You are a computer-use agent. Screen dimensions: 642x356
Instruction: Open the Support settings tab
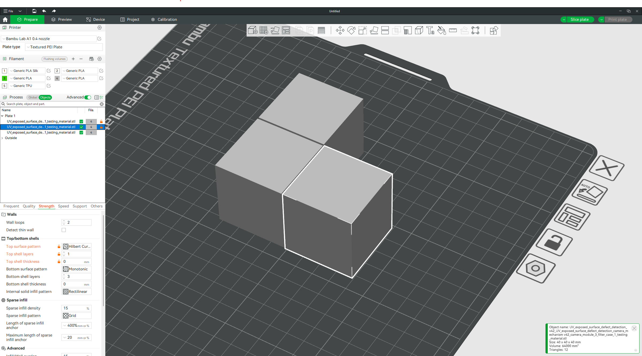(80, 206)
